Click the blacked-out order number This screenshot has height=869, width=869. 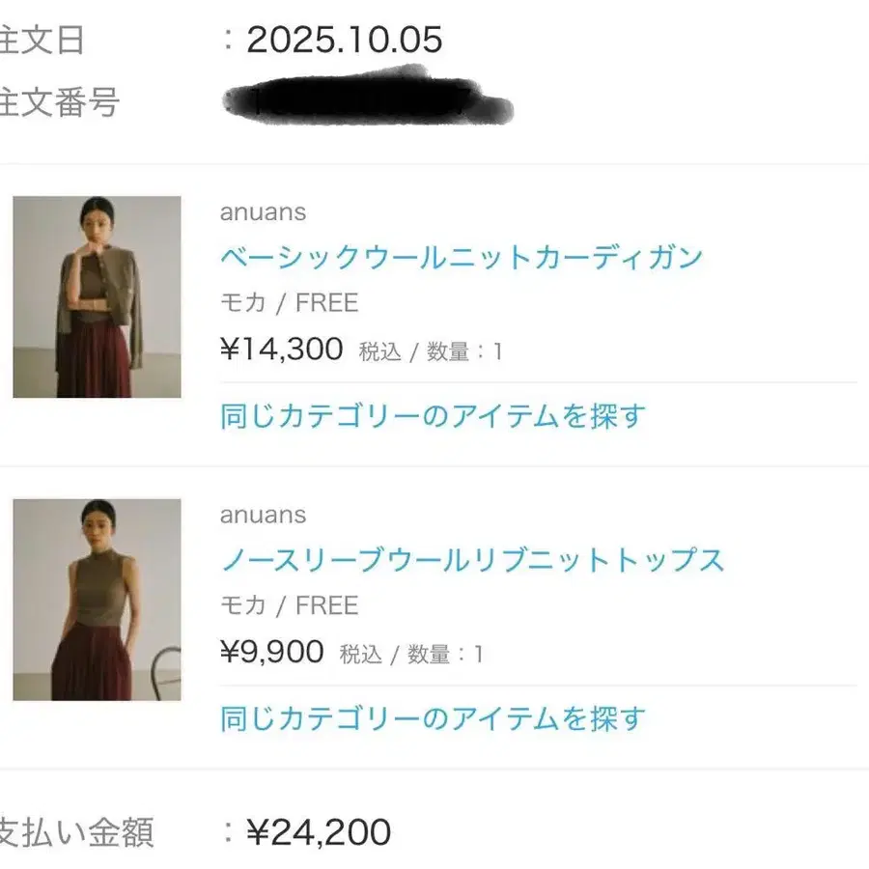point(367,97)
